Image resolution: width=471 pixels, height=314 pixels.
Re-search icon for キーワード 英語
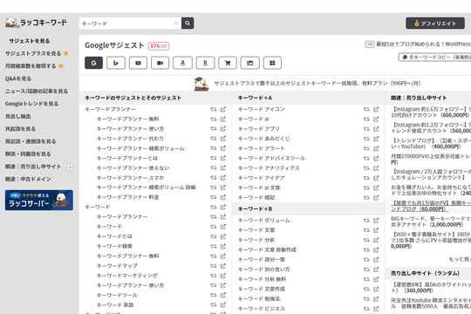coord(214,304)
